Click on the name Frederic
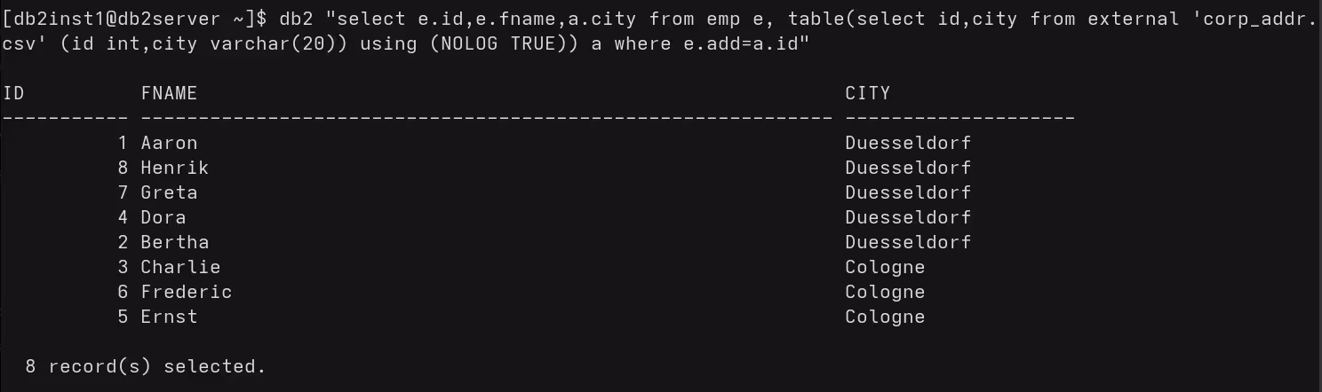The width and height of the screenshot is (1322, 392). pos(186,292)
